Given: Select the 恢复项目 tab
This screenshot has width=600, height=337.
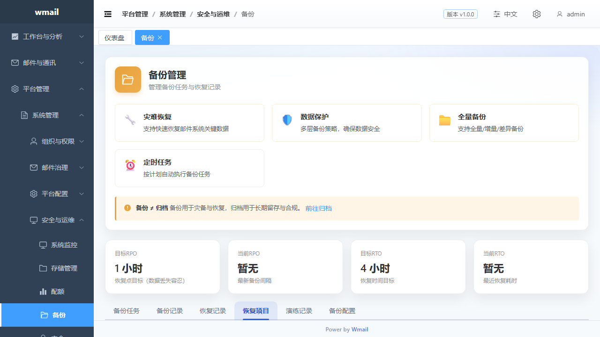Looking at the screenshot, I should [256, 311].
